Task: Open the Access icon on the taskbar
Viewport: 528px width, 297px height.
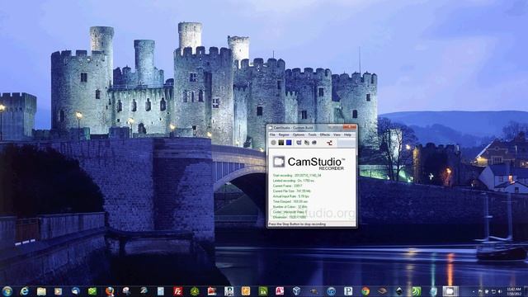Action: point(280,291)
